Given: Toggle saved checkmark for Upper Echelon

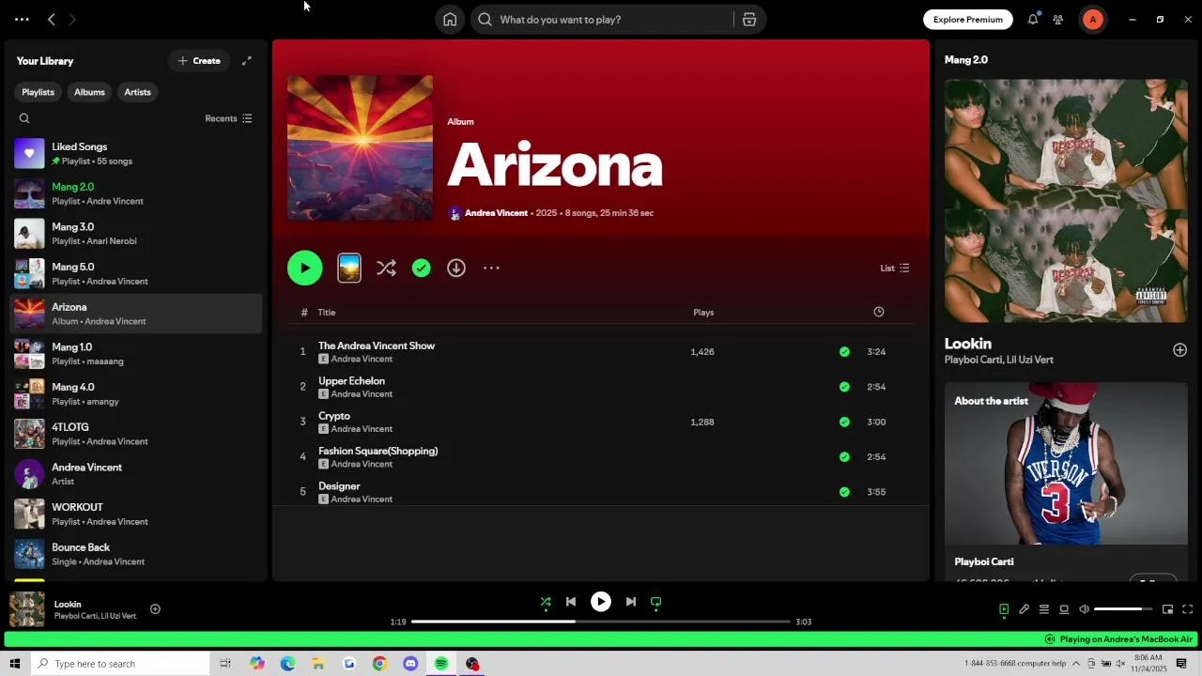Looking at the screenshot, I should pos(844,387).
